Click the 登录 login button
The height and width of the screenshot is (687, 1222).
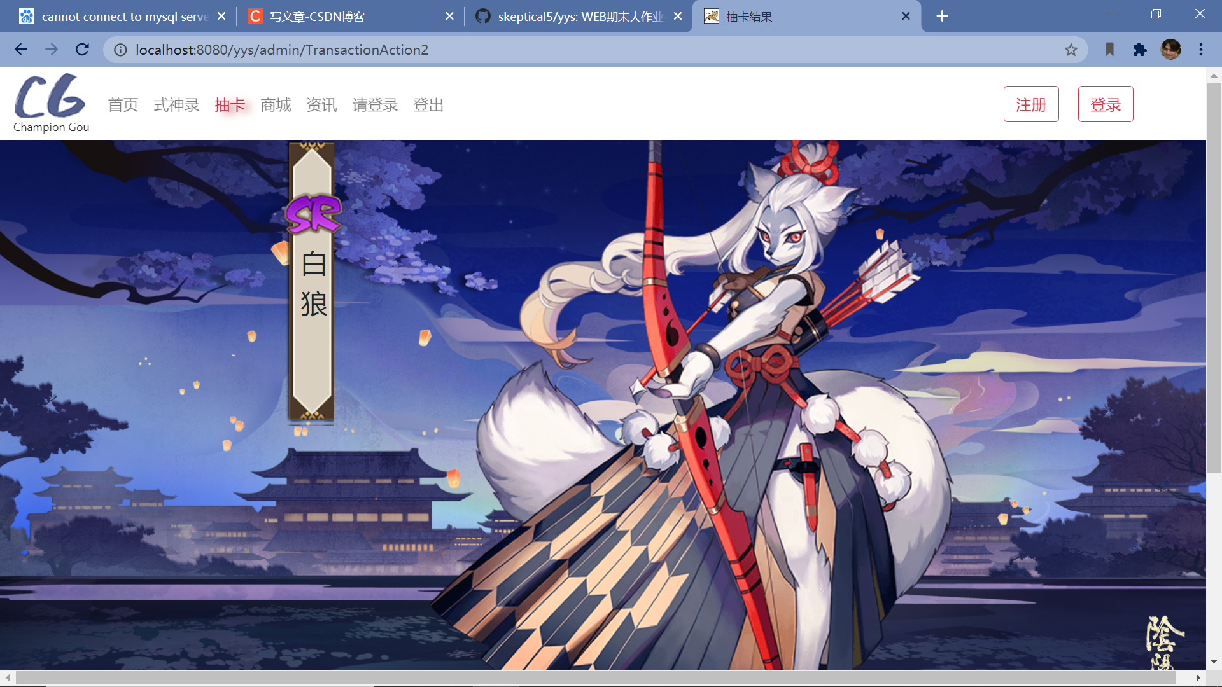[1106, 104]
